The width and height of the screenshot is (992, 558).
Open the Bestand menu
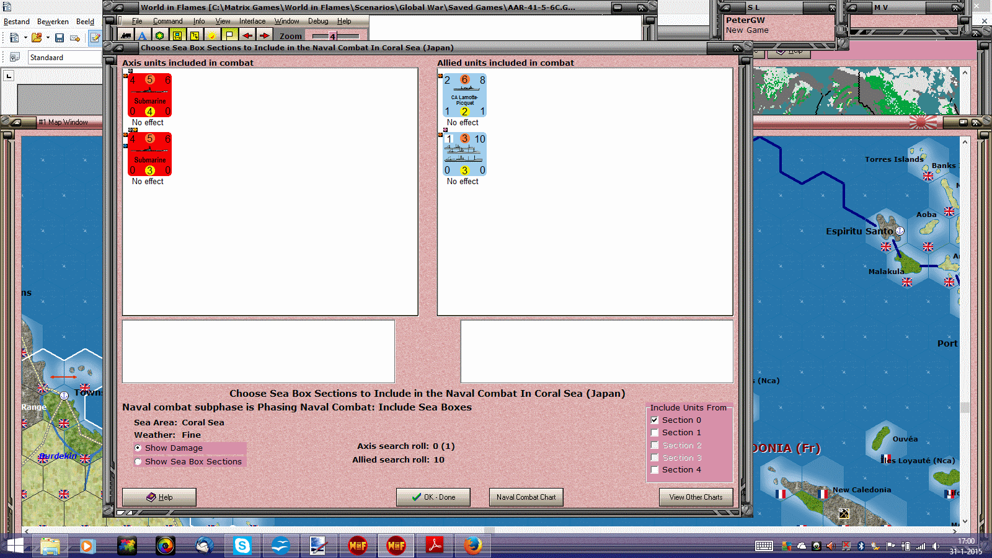coord(17,22)
